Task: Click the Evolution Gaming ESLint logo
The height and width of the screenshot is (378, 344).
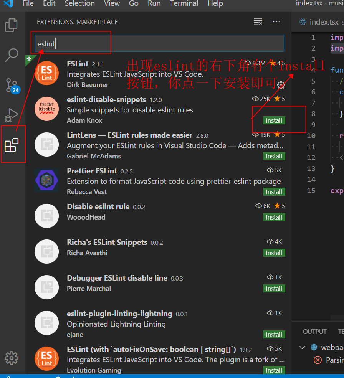Action: [x=46, y=358]
